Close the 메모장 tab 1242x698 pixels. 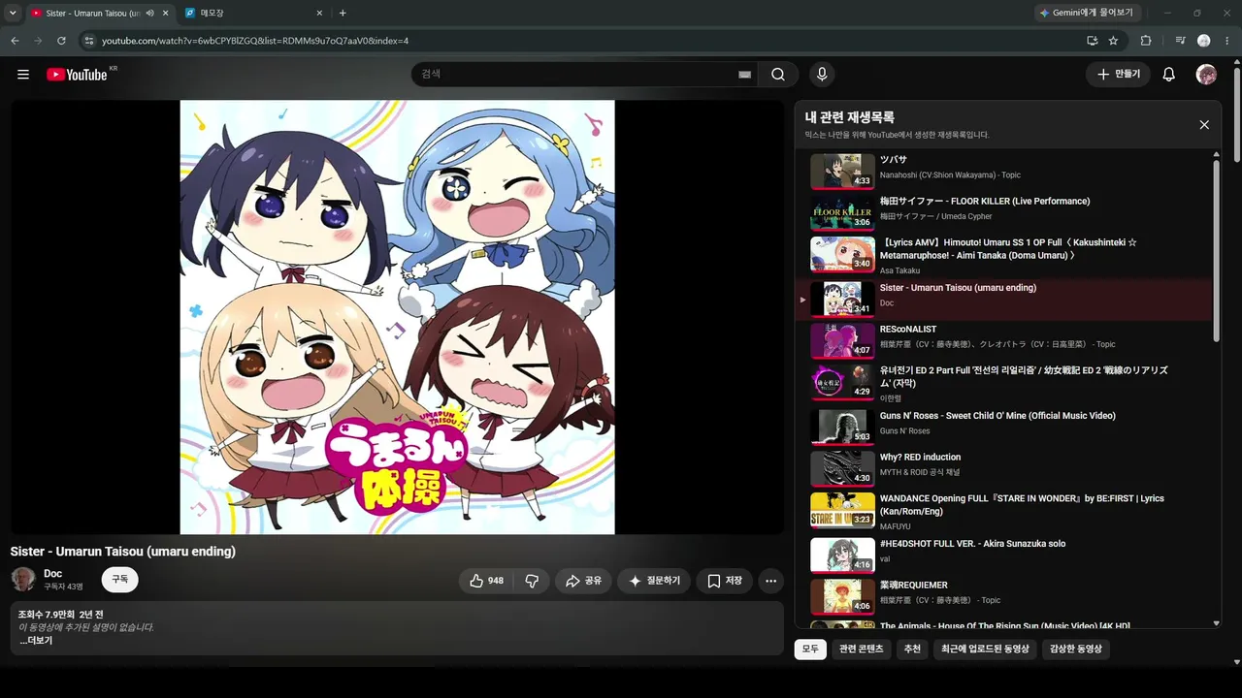(320, 13)
